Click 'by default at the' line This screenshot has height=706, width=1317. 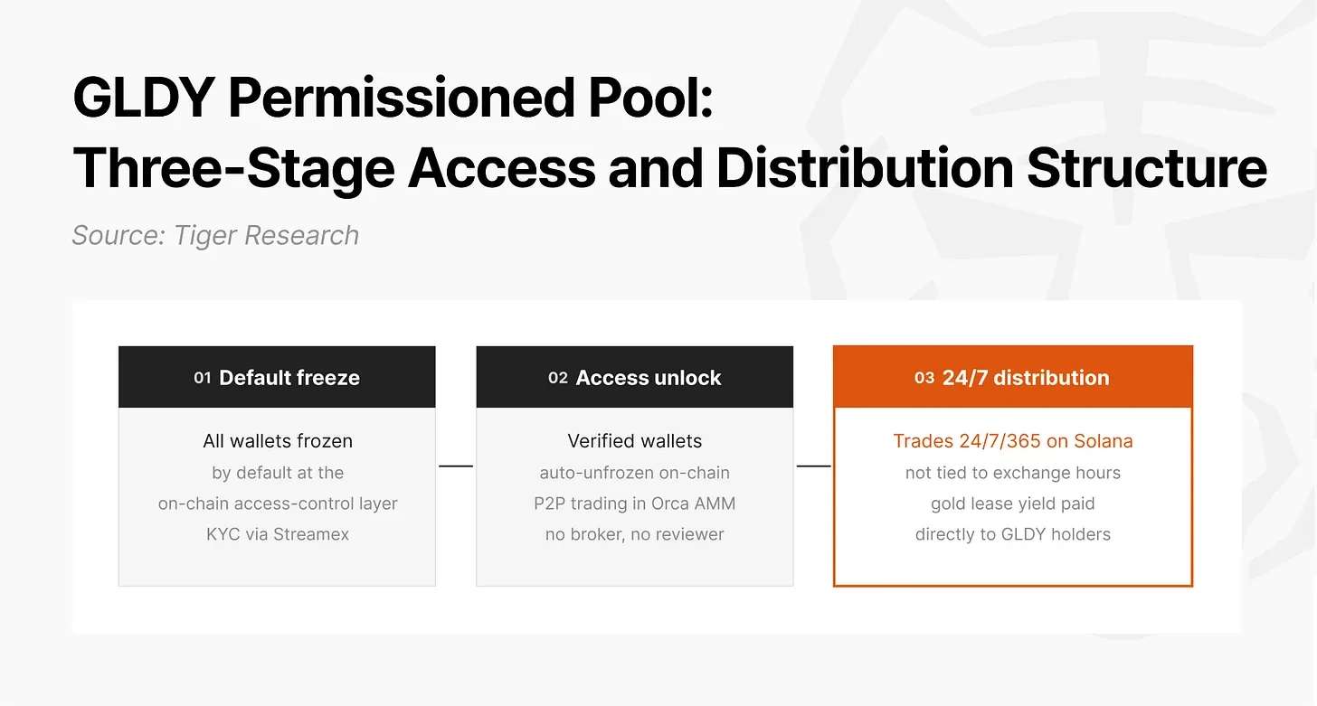(278, 473)
